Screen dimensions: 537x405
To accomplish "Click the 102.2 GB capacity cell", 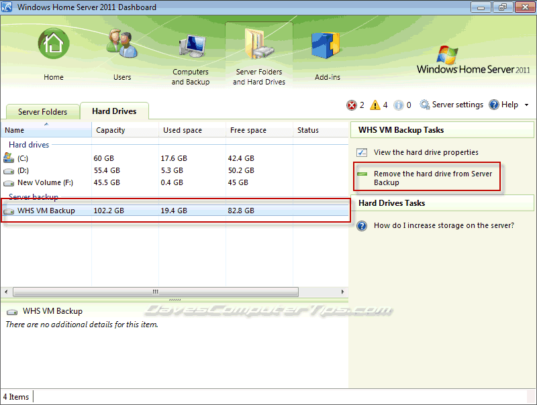I will point(109,211).
